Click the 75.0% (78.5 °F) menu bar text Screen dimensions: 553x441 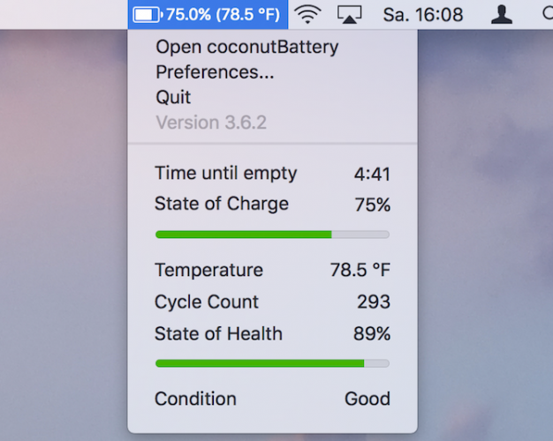(223, 14)
